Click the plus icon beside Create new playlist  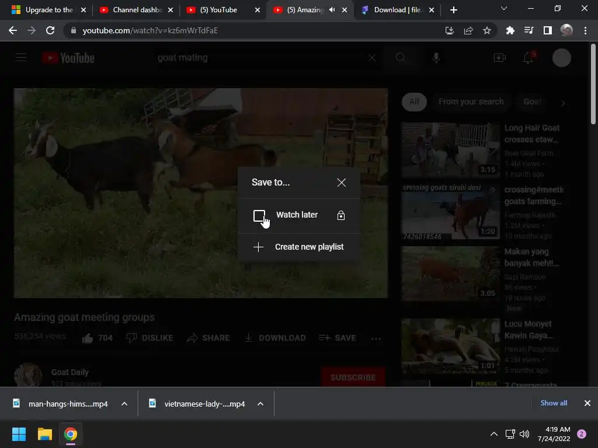click(258, 247)
